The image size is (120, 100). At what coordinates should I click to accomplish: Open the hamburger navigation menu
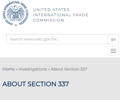113,51
